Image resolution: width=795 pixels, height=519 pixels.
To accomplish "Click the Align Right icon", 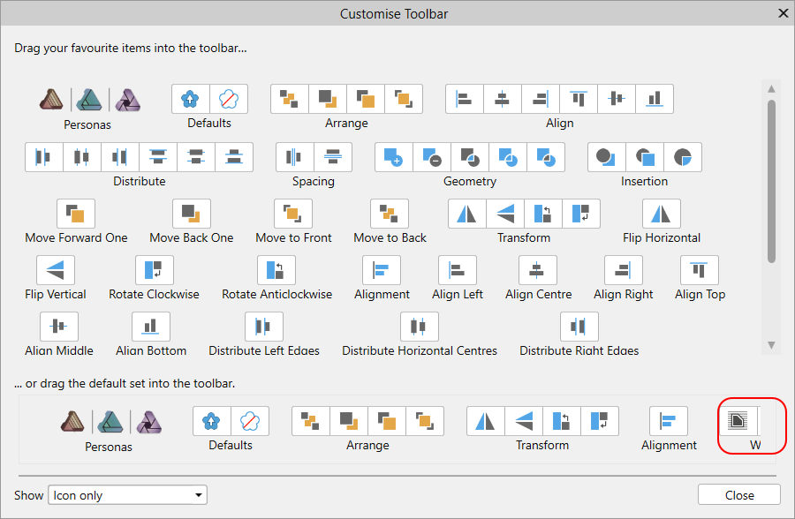I will (x=624, y=270).
